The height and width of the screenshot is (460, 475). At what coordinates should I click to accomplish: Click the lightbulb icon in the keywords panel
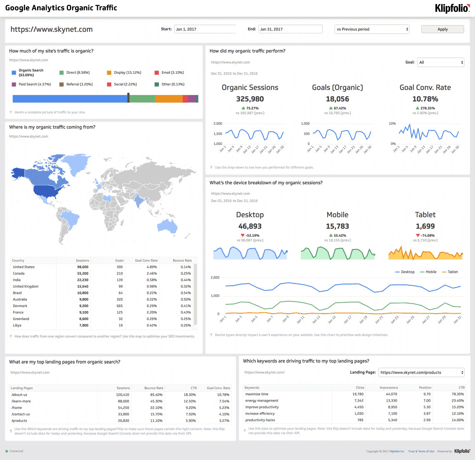[245, 430]
